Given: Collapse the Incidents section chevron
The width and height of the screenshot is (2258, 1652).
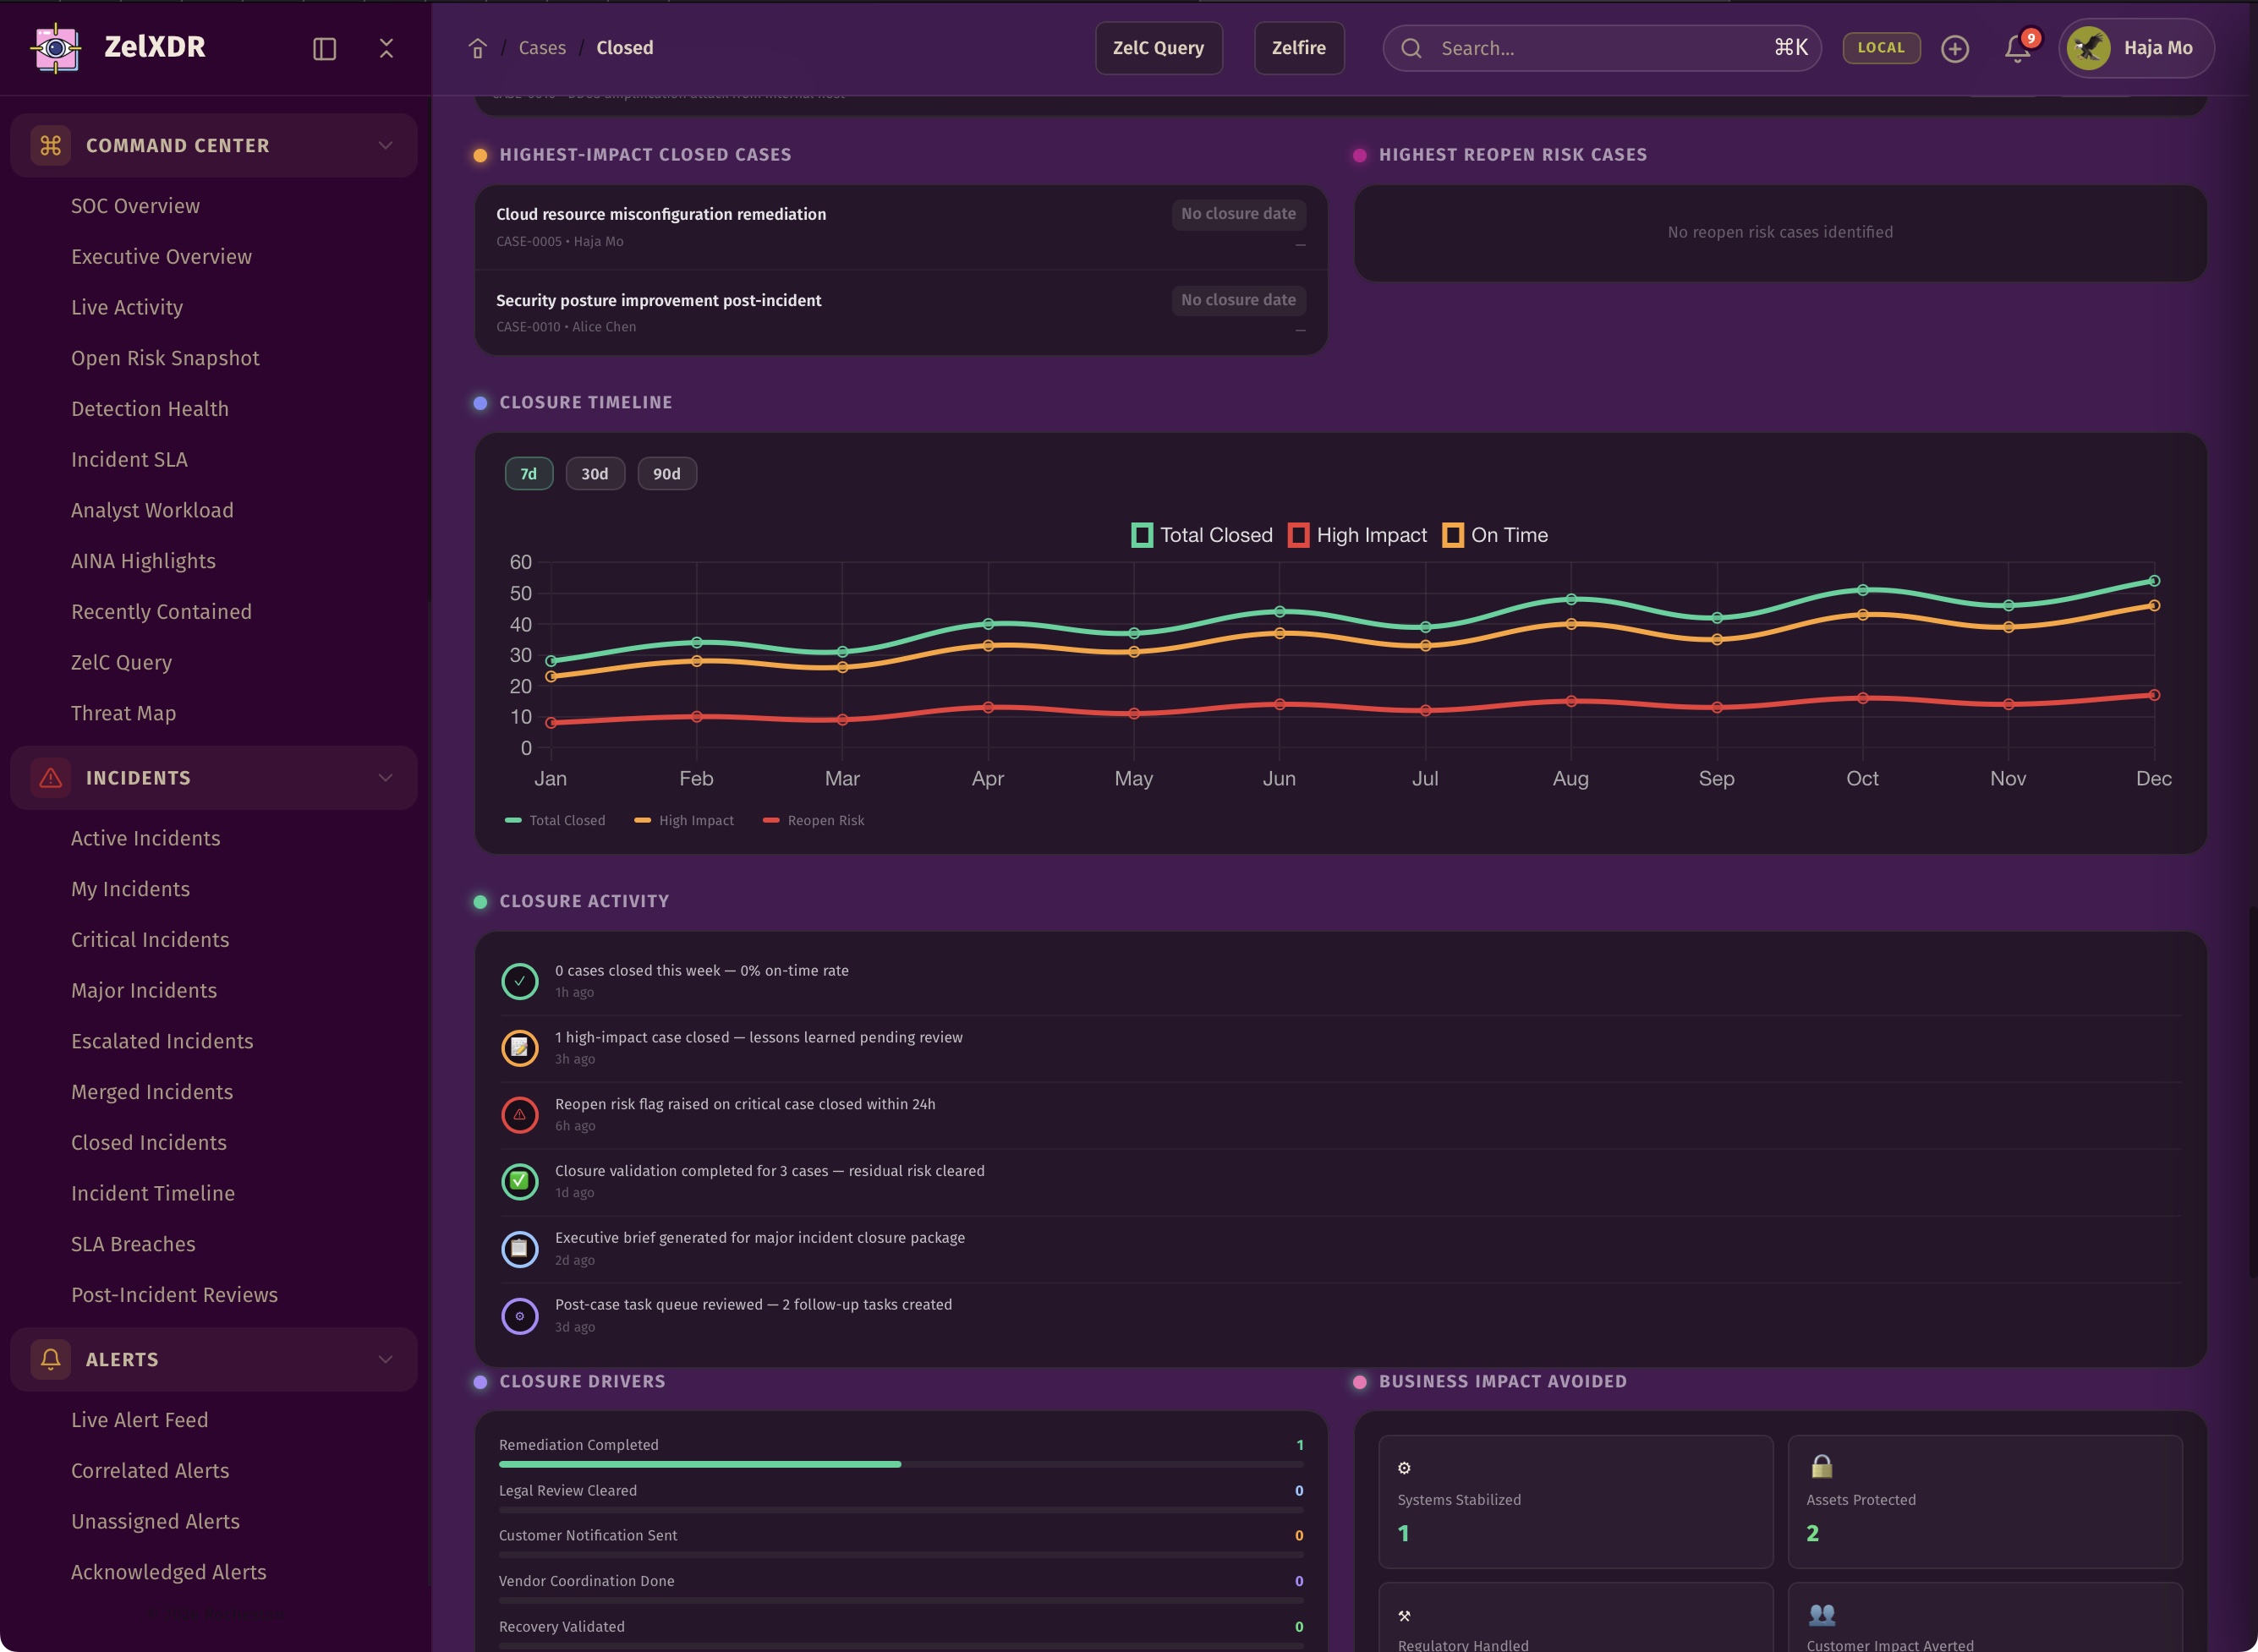Looking at the screenshot, I should [385, 778].
